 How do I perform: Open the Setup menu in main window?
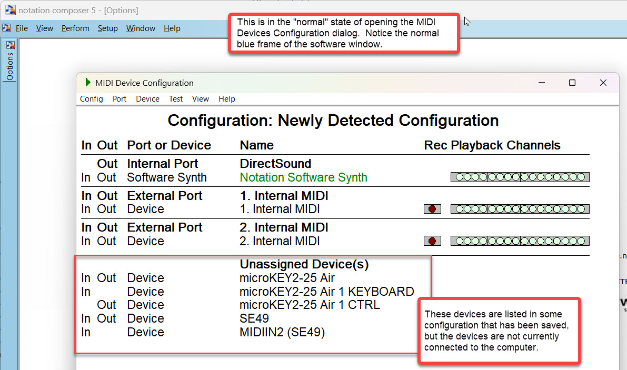tap(107, 28)
